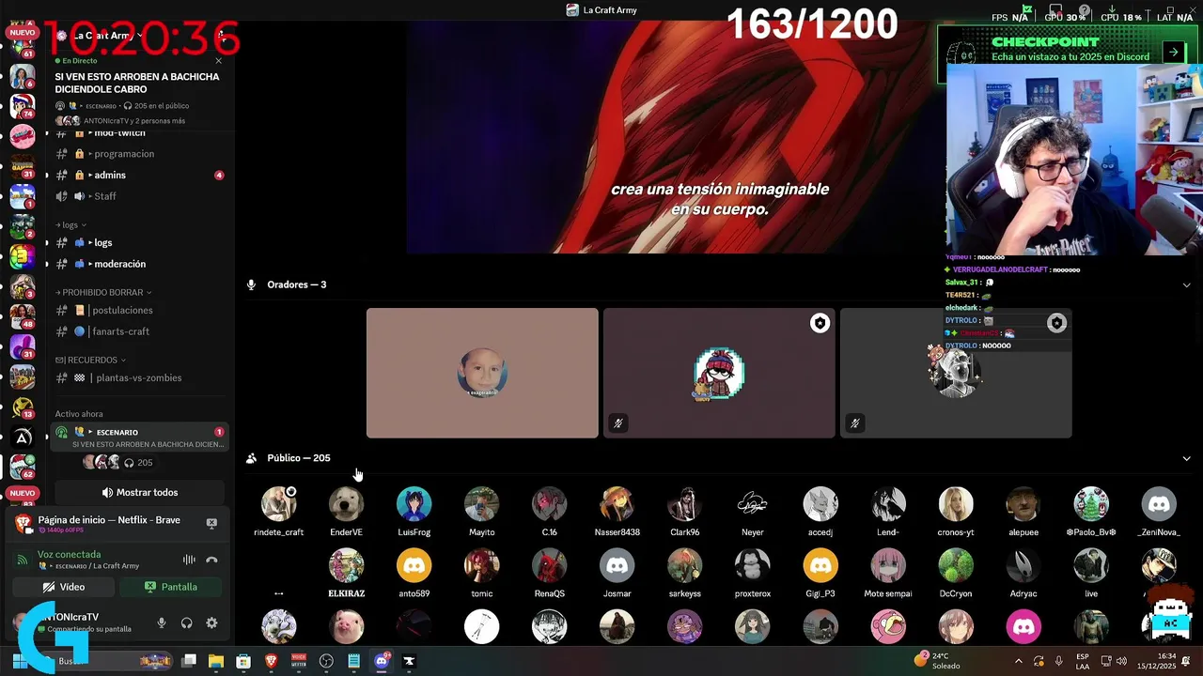Open user settings gear
This screenshot has width=1203, height=676.
coord(211,622)
